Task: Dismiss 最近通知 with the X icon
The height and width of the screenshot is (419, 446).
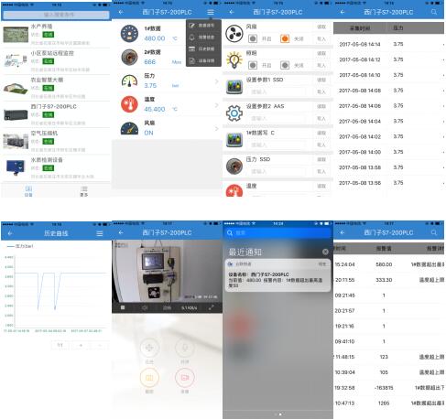Action: (x=325, y=252)
